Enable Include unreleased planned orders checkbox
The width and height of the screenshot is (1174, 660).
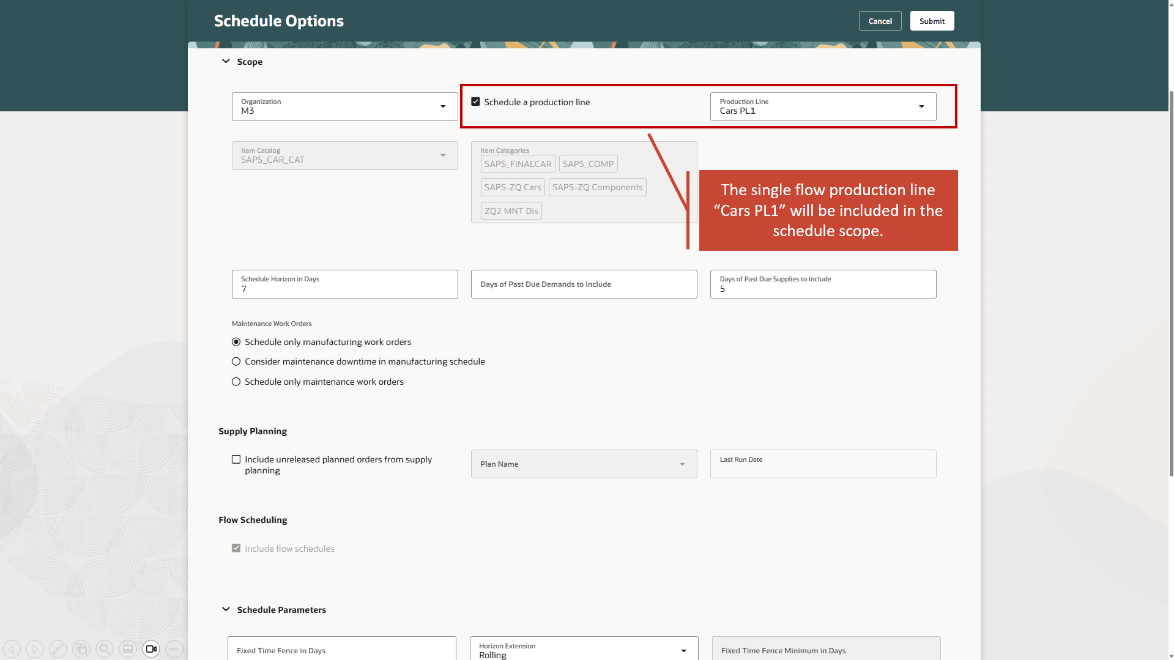coord(236,459)
